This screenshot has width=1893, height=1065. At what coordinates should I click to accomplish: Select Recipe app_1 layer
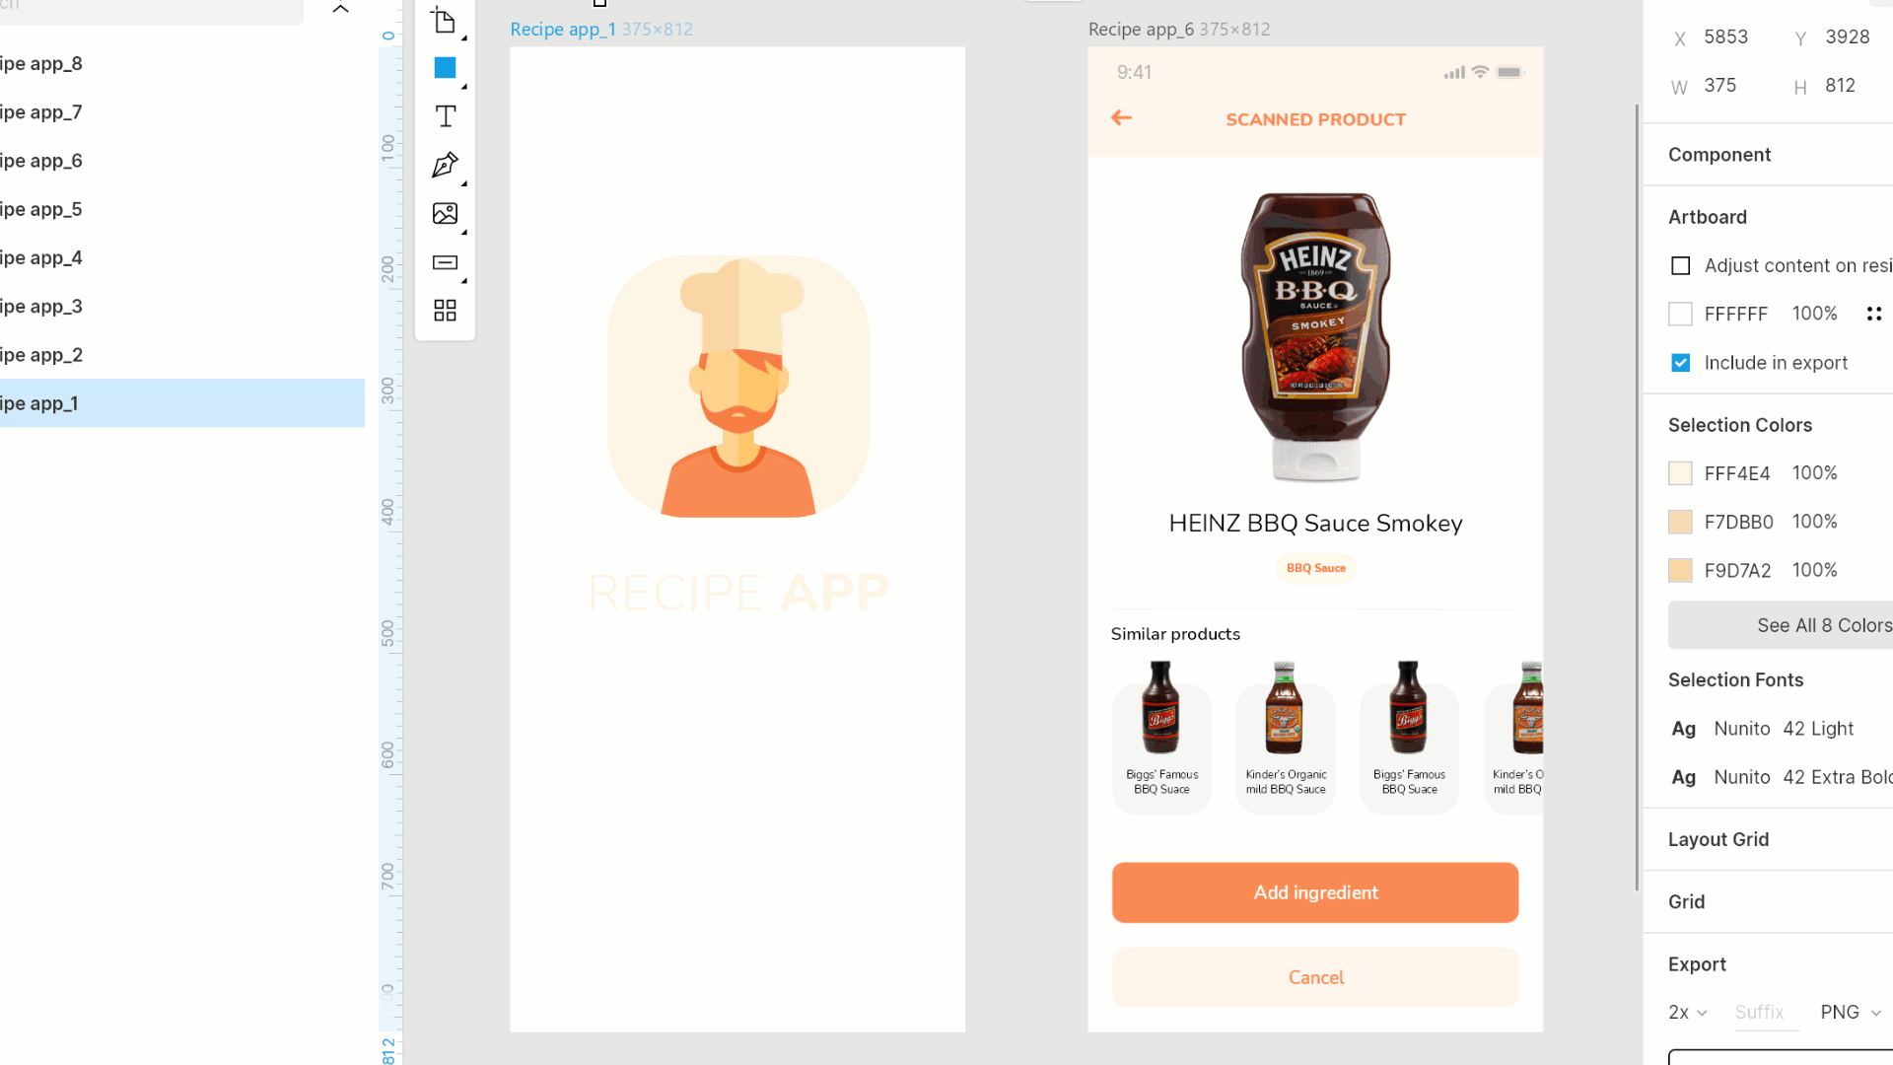pyautogui.click(x=182, y=403)
